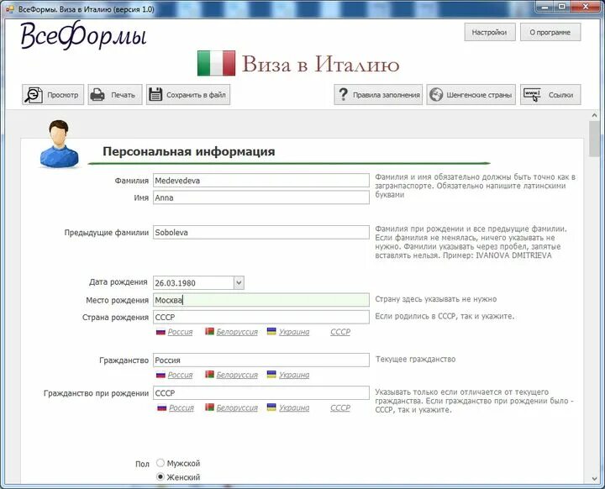Select Россия link under Страна рождения

(180, 332)
